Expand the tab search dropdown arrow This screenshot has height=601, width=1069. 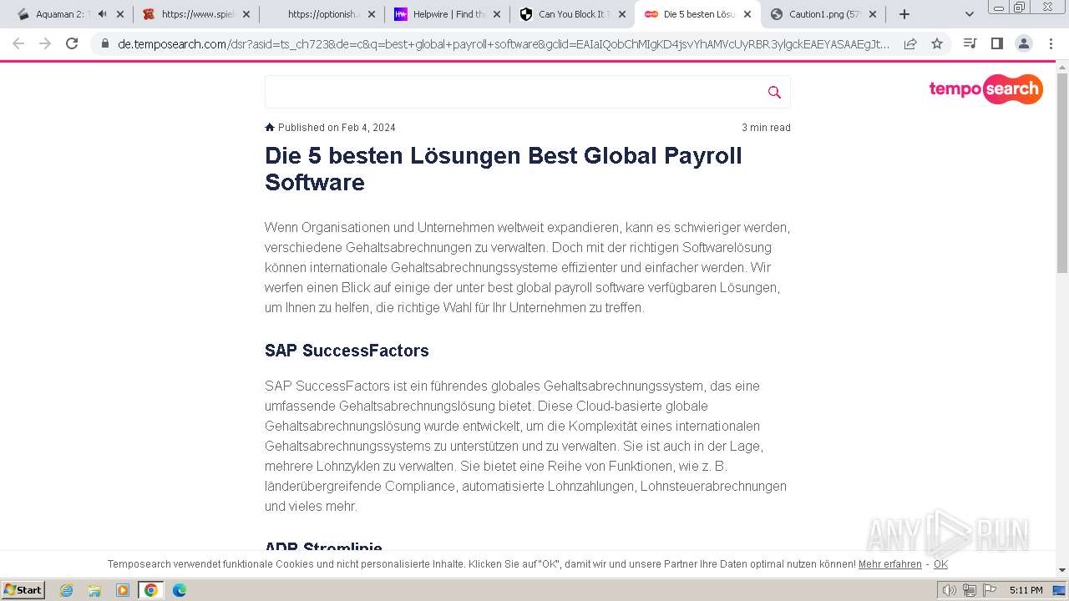click(969, 14)
